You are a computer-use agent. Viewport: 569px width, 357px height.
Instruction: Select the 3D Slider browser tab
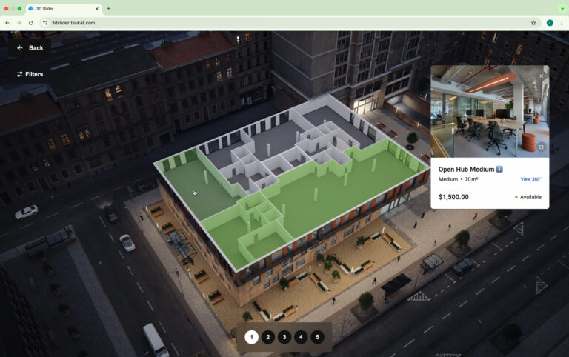64,9
